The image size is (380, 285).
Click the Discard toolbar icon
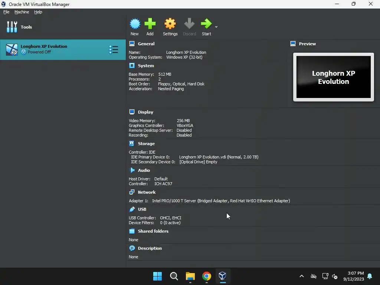point(189,24)
